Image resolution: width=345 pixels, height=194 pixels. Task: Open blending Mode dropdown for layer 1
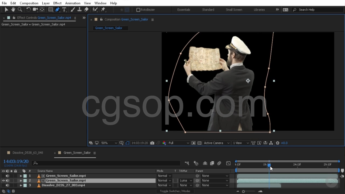click(164, 176)
